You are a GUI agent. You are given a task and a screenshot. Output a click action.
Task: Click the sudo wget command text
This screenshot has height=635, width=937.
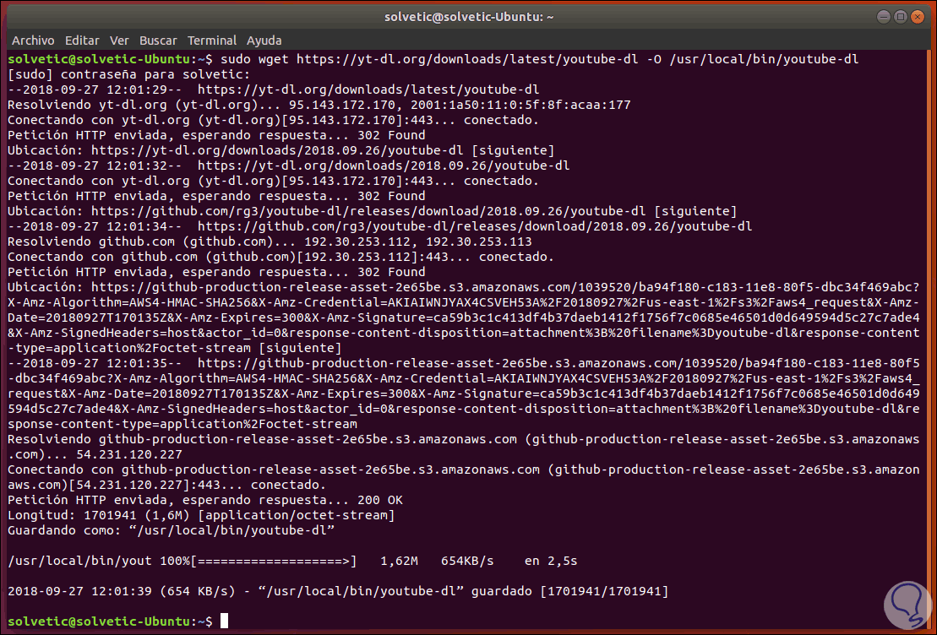tap(540, 59)
